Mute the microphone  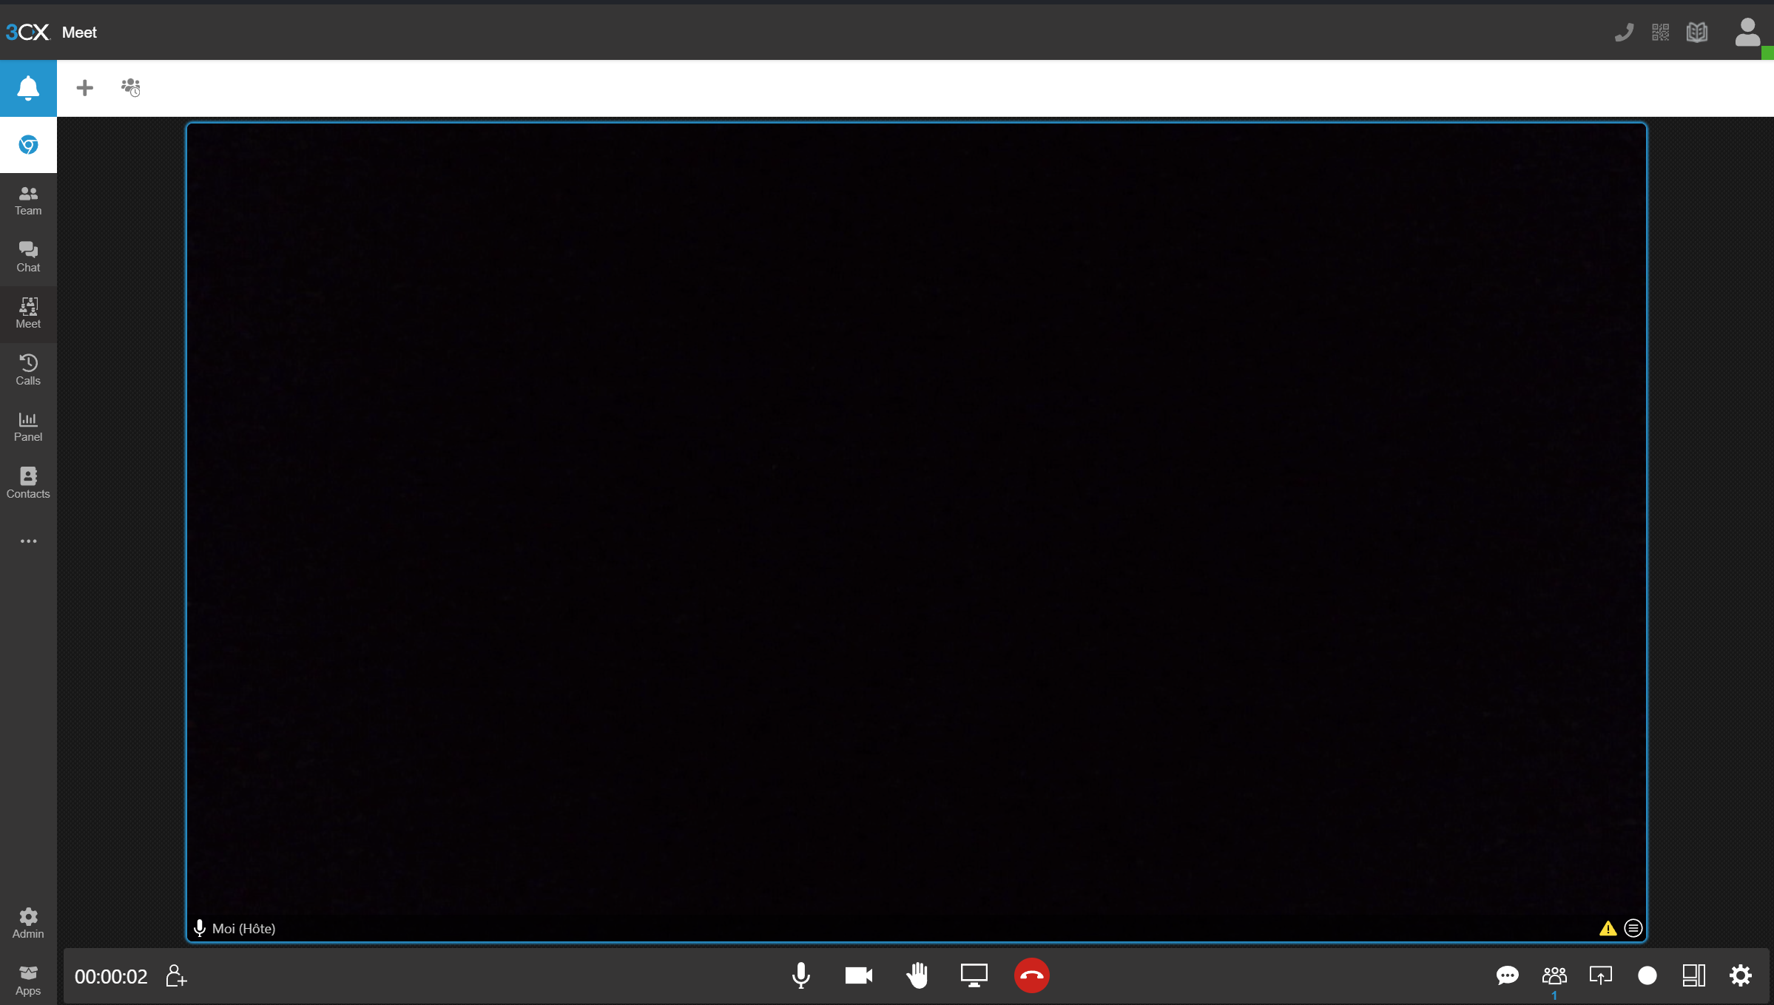point(800,976)
